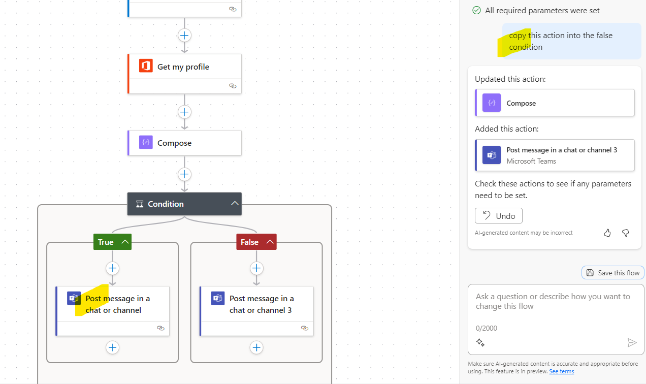Click plus icon above the Condition block
This screenshot has width=646, height=384.
coord(184,174)
